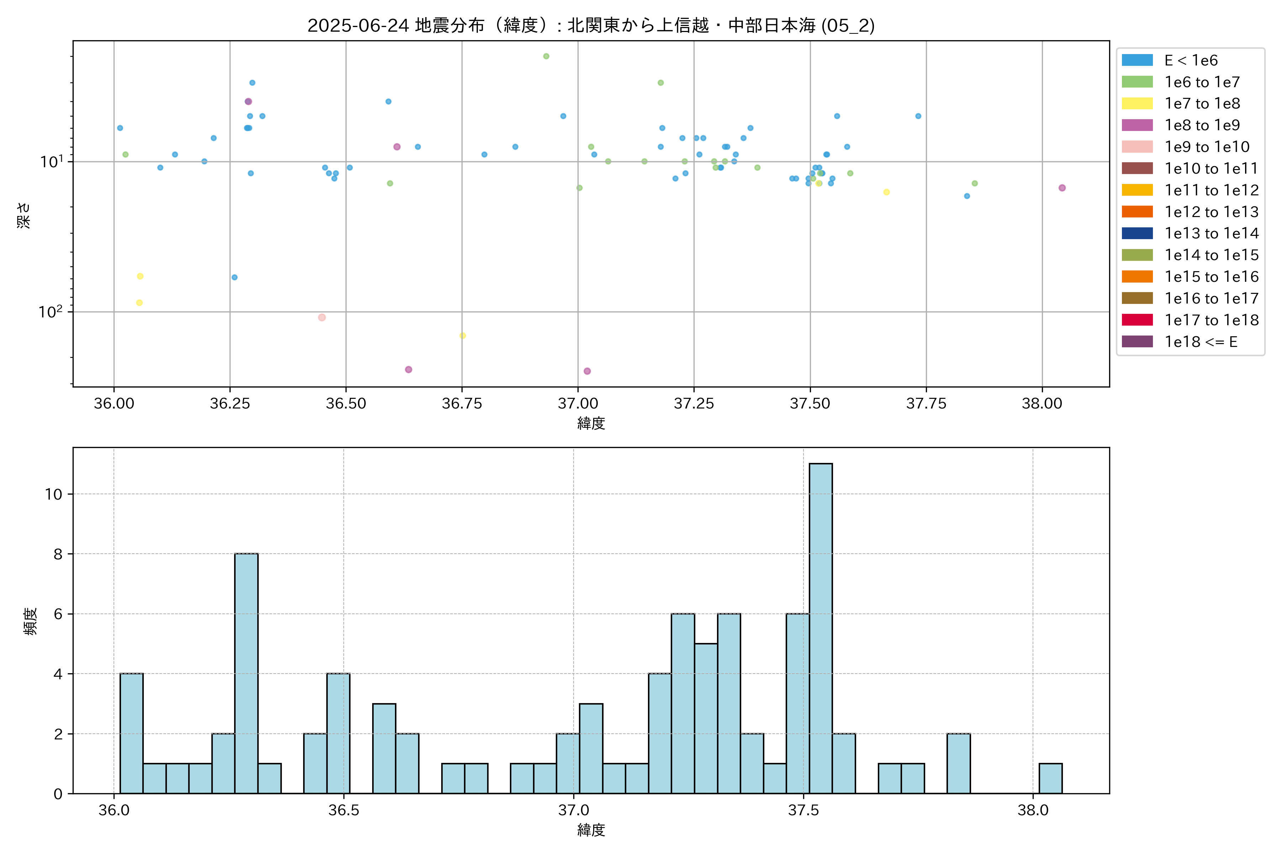Image resolution: width=1281 pixels, height=854 pixels.
Task: Click the pink scatter point near depth 100
Action: (322, 317)
